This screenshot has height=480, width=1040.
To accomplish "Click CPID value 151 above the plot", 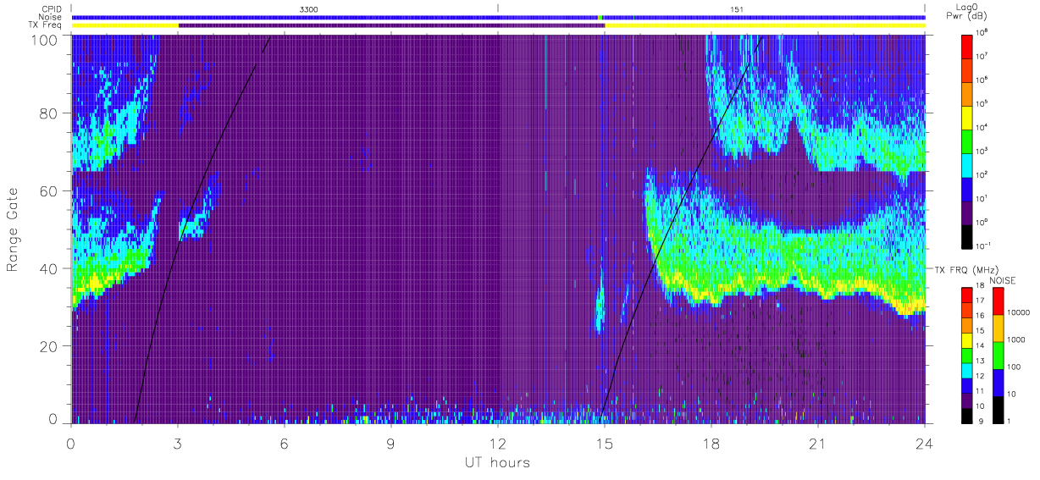I will (x=737, y=9).
